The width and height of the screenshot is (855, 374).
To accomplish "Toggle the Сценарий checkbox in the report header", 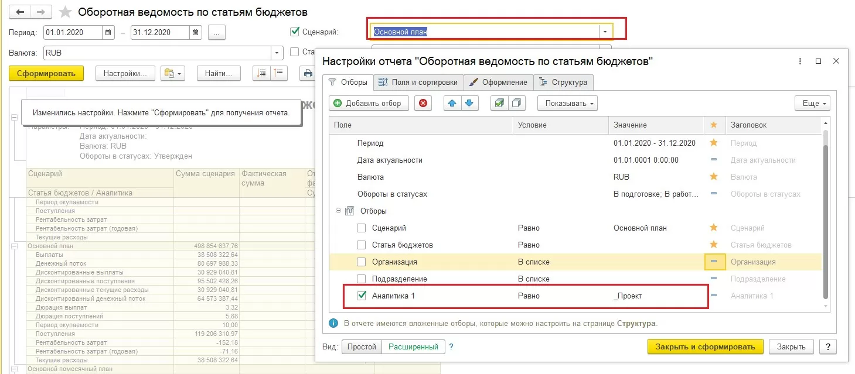I will [x=295, y=32].
